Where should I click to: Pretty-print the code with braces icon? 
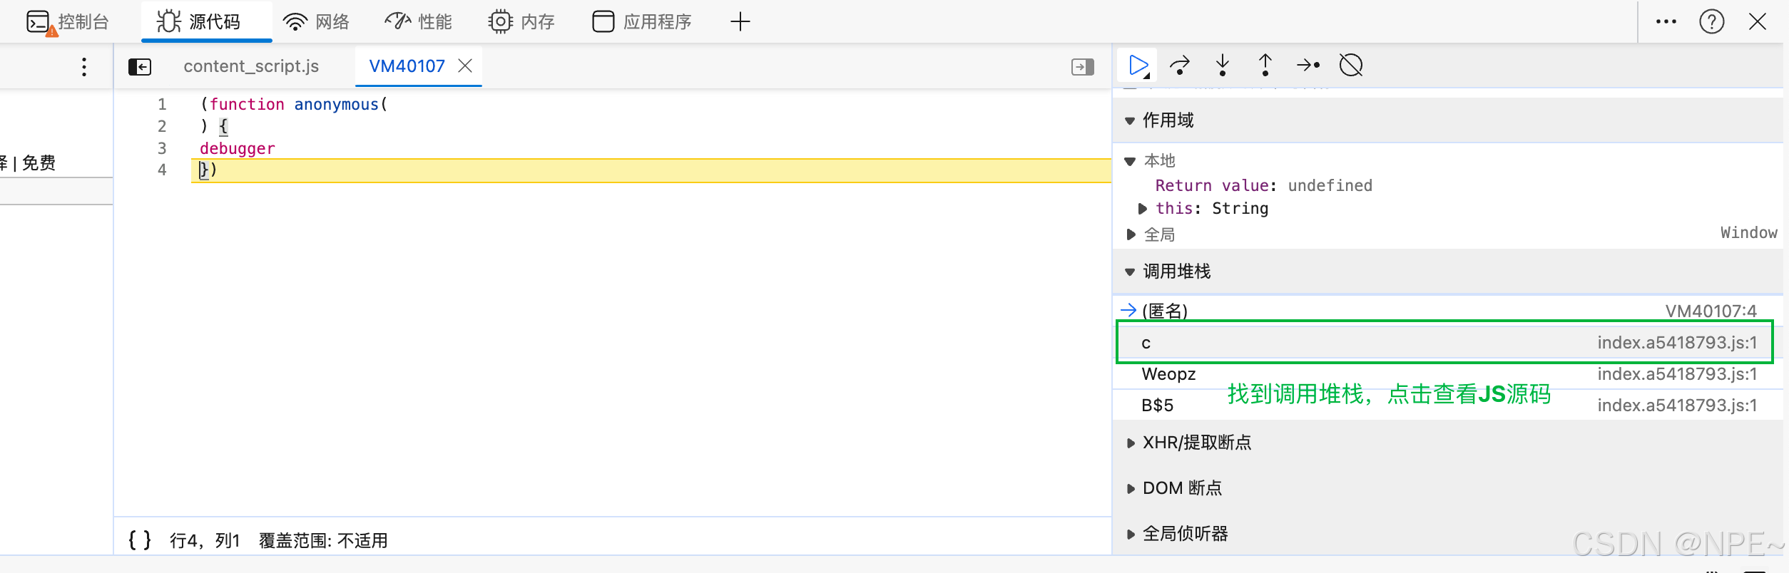click(140, 540)
